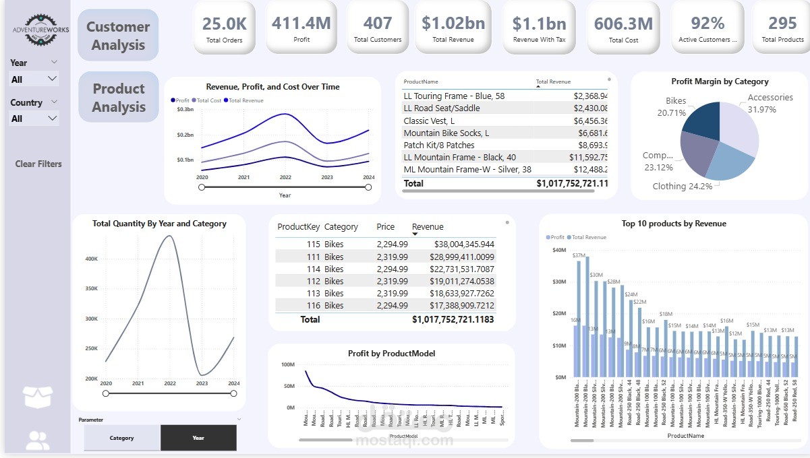The image size is (810, 458).
Task: Click Total Revenue legend marker in bar chart
Action: tap(569, 237)
